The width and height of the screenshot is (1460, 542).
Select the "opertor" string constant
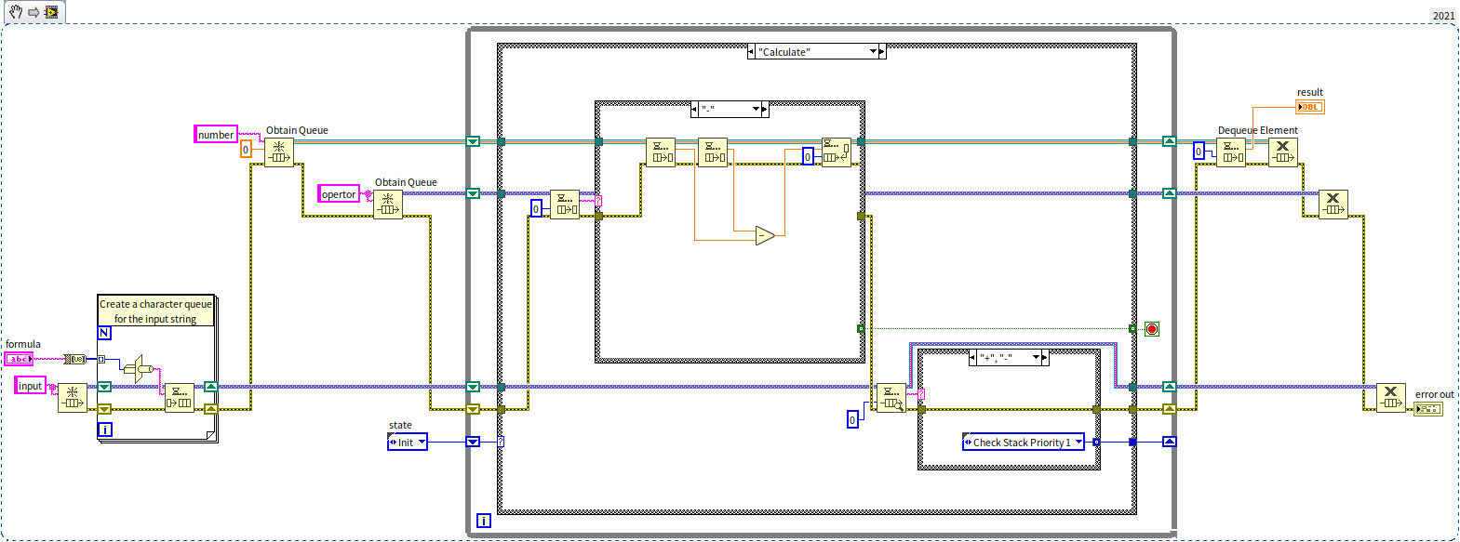[x=339, y=194]
